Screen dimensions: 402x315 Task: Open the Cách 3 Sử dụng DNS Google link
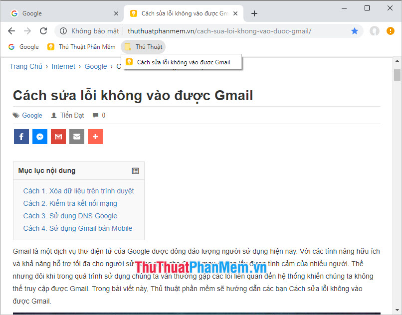(x=70, y=215)
